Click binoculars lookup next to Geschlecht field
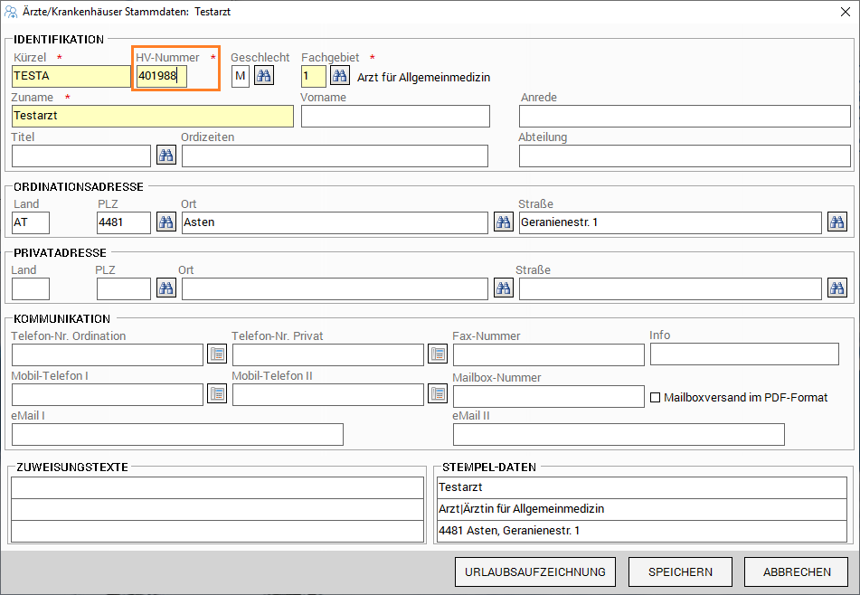Image resolution: width=860 pixels, height=595 pixels. pos(263,76)
